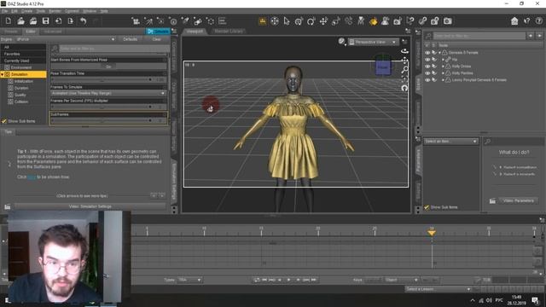Screen dimensions: 546x307
Task: Click the Video: Simulation Settings button
Action: (x=90, y=206)
